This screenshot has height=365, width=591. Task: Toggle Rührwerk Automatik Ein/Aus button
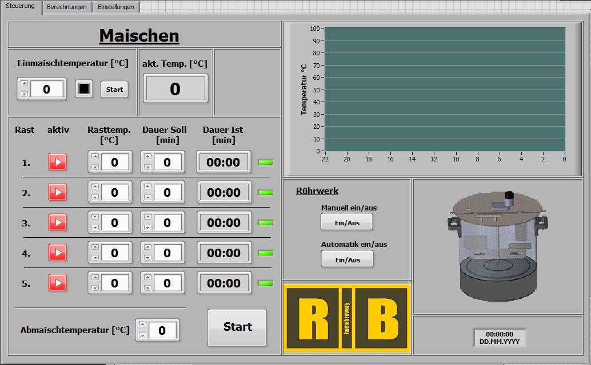347,259
